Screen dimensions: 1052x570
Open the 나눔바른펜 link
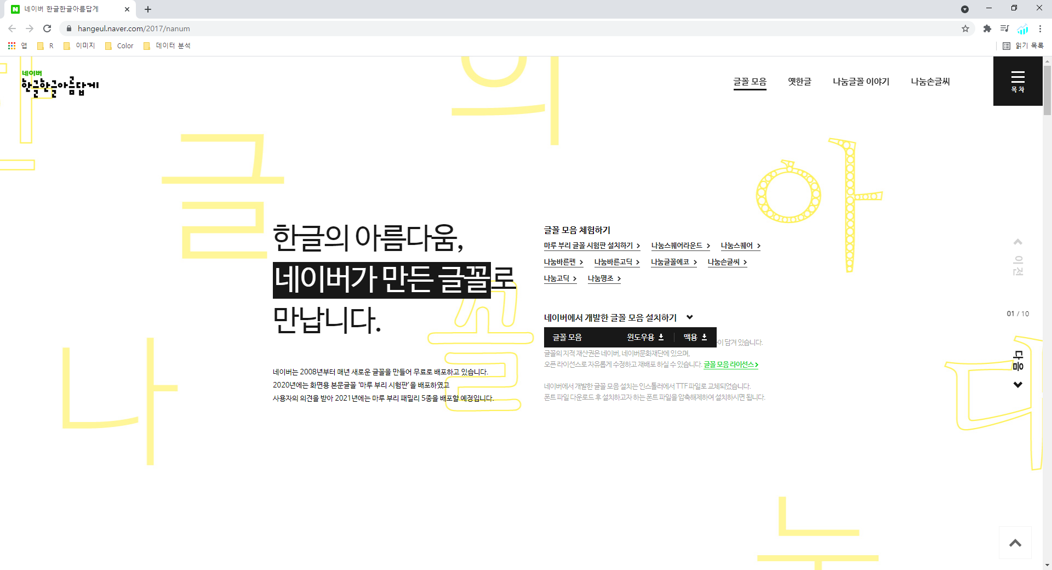point(563,262)
